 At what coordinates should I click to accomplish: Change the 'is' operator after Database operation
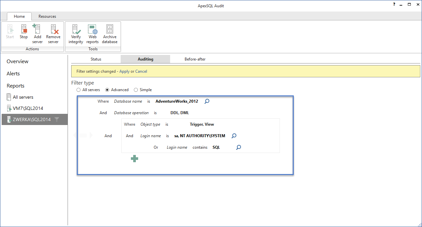[155, 113]
